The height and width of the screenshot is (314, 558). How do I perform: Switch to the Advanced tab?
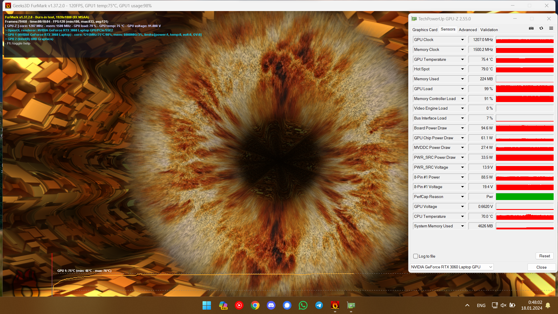pyautogui.click(x=468, y=30)
